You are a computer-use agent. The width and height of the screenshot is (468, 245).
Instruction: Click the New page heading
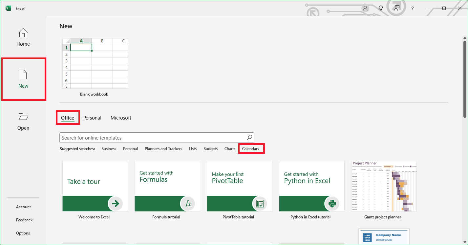[x=66, y=26]
